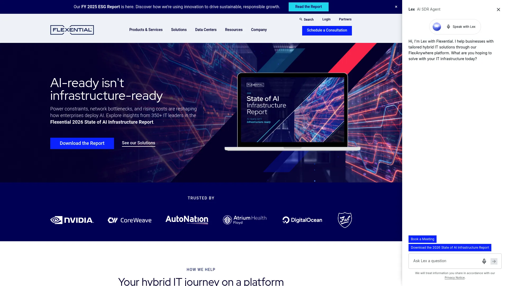Screen dimensions: 508x286
Task: Click the 'TRUSTED BY' heading
Action: coord(201,198)
